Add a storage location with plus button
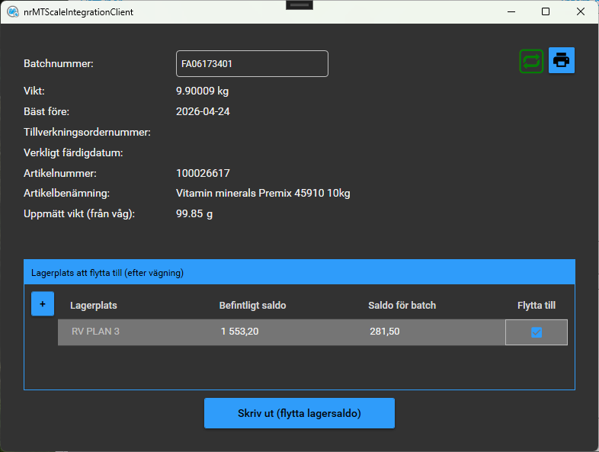Image resolution: width=599 pixels, height=452 pixels. pyautogui.click(x=43, y=303)
